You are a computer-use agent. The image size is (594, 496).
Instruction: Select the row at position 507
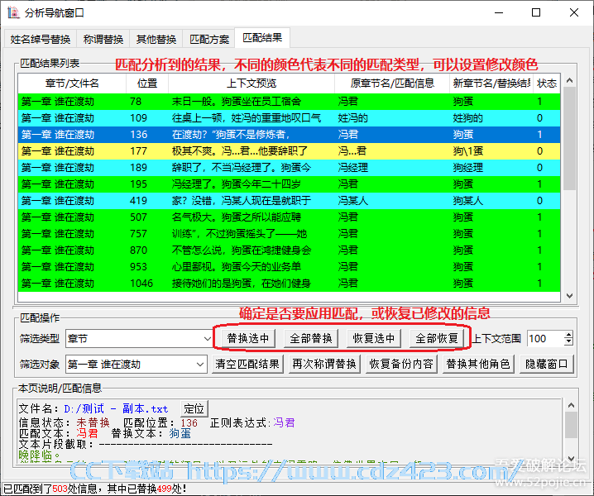pyautogui.click(x=289, y=217)
